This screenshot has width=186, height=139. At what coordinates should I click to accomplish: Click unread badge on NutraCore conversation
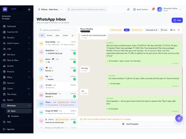click(x=74, y=53)
